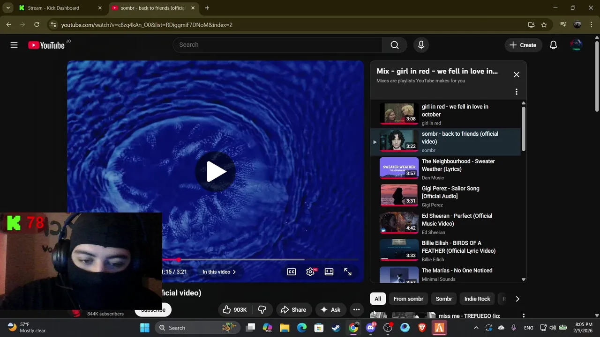Viewport: 600px width, 337px height.
Task: Open the taskbar clock showing 8:05 PM
Action: point(584,328)
